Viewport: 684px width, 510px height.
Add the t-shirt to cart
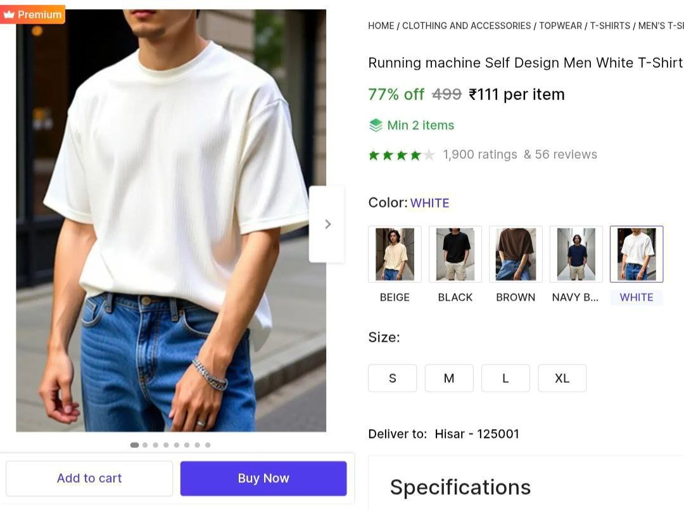tap(89, 478)
